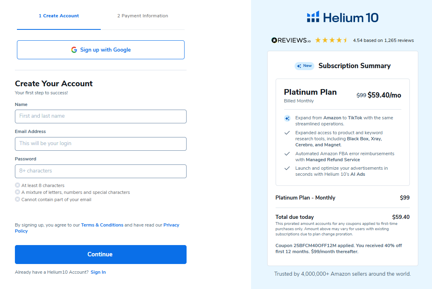Select the Create Account step

coord(59,16)
